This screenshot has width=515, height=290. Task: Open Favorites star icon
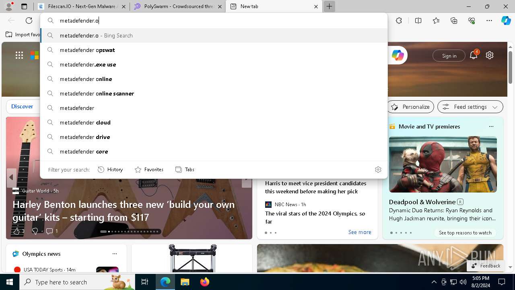pyautogui.click(x=436, y=21)
